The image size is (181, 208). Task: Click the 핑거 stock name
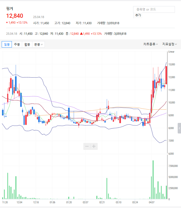10,9
